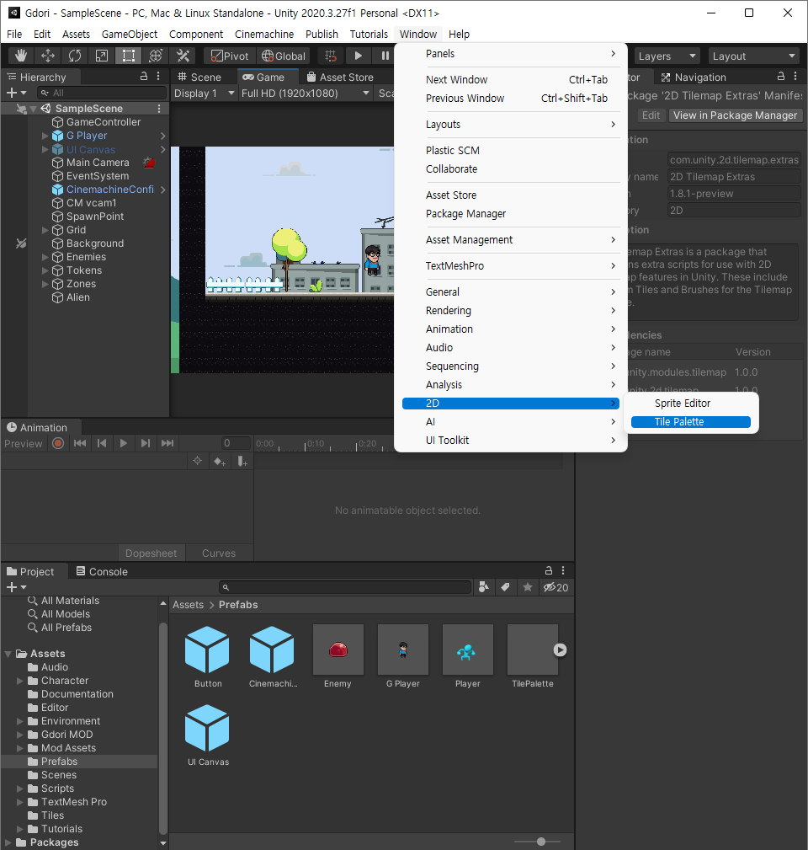
Task: Switch animation view to Dopesheet
Action: (151, 553)
